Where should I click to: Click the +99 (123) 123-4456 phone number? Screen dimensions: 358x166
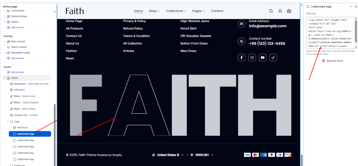click(267, 44)
